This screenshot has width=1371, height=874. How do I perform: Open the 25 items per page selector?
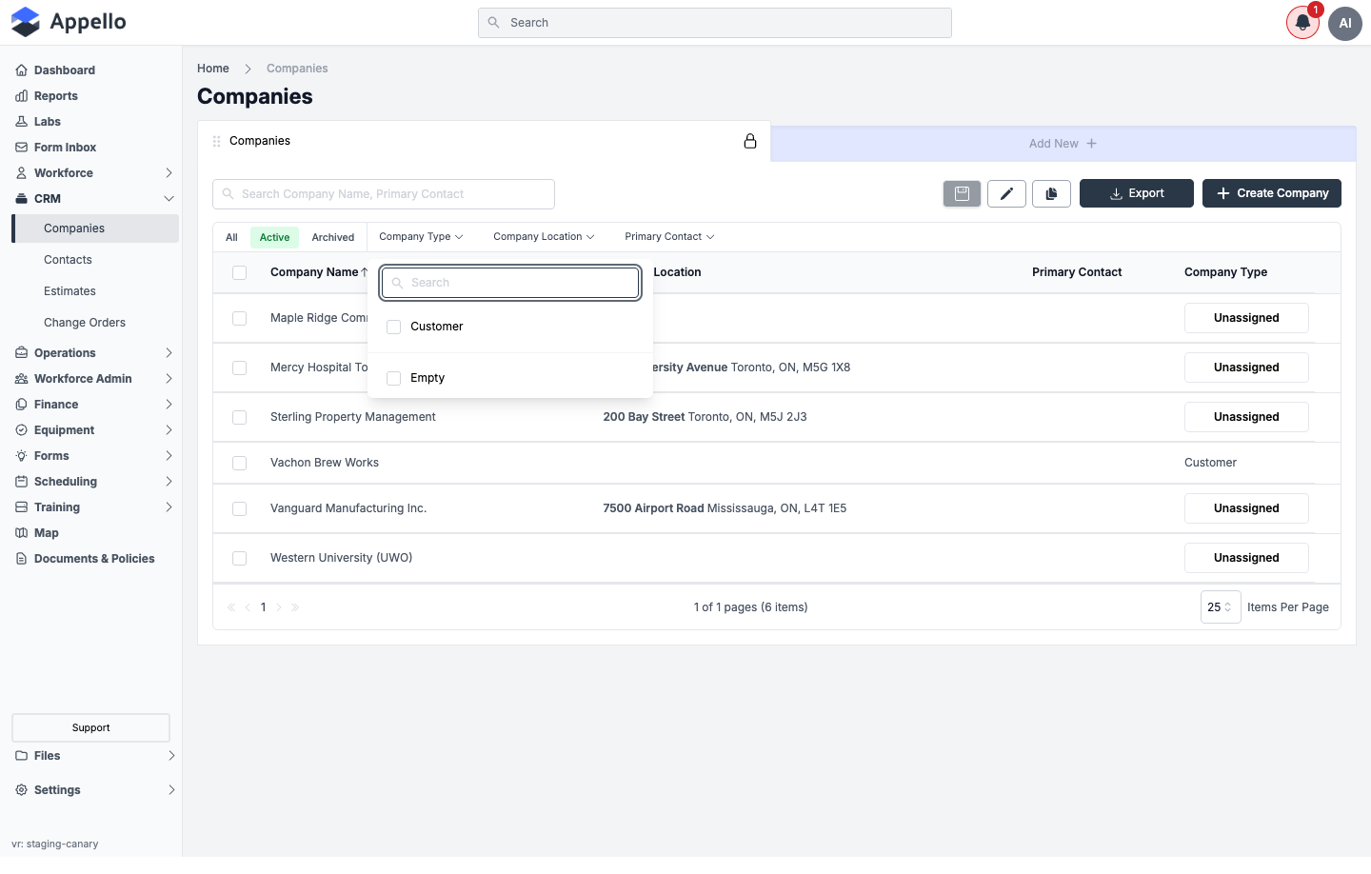pyautogui.click(x=1221, y=607)
